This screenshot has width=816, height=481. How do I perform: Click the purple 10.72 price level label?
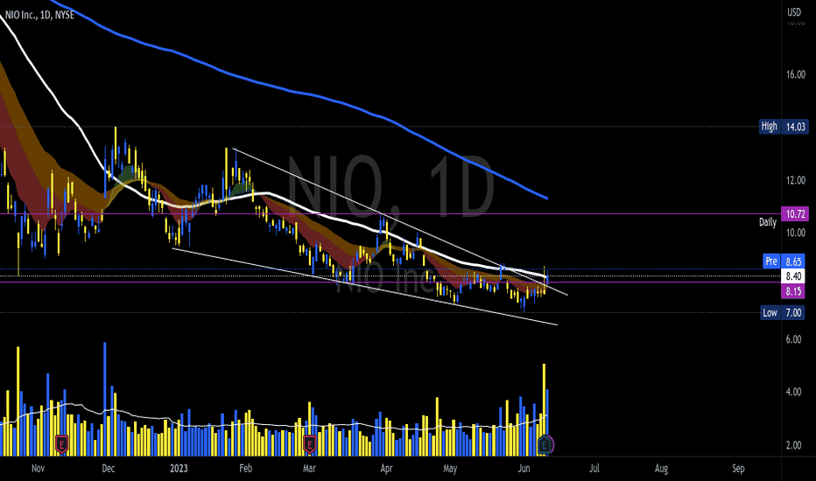pyautogui.click(x=795, y=213)
